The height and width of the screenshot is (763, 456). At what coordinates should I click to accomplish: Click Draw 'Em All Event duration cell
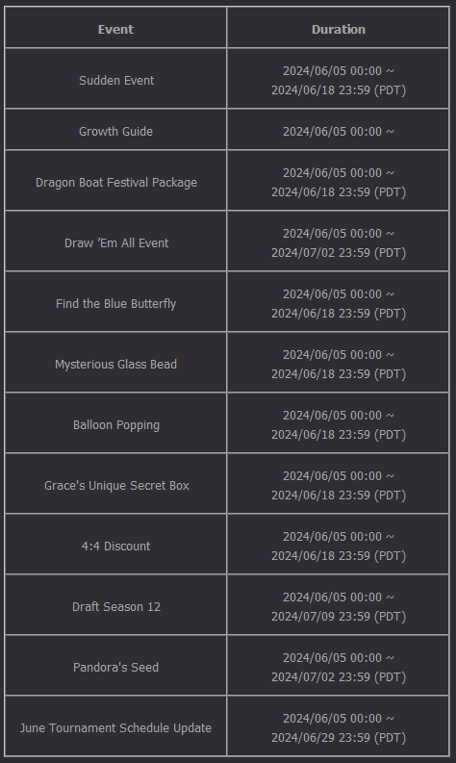coord(339,241)
